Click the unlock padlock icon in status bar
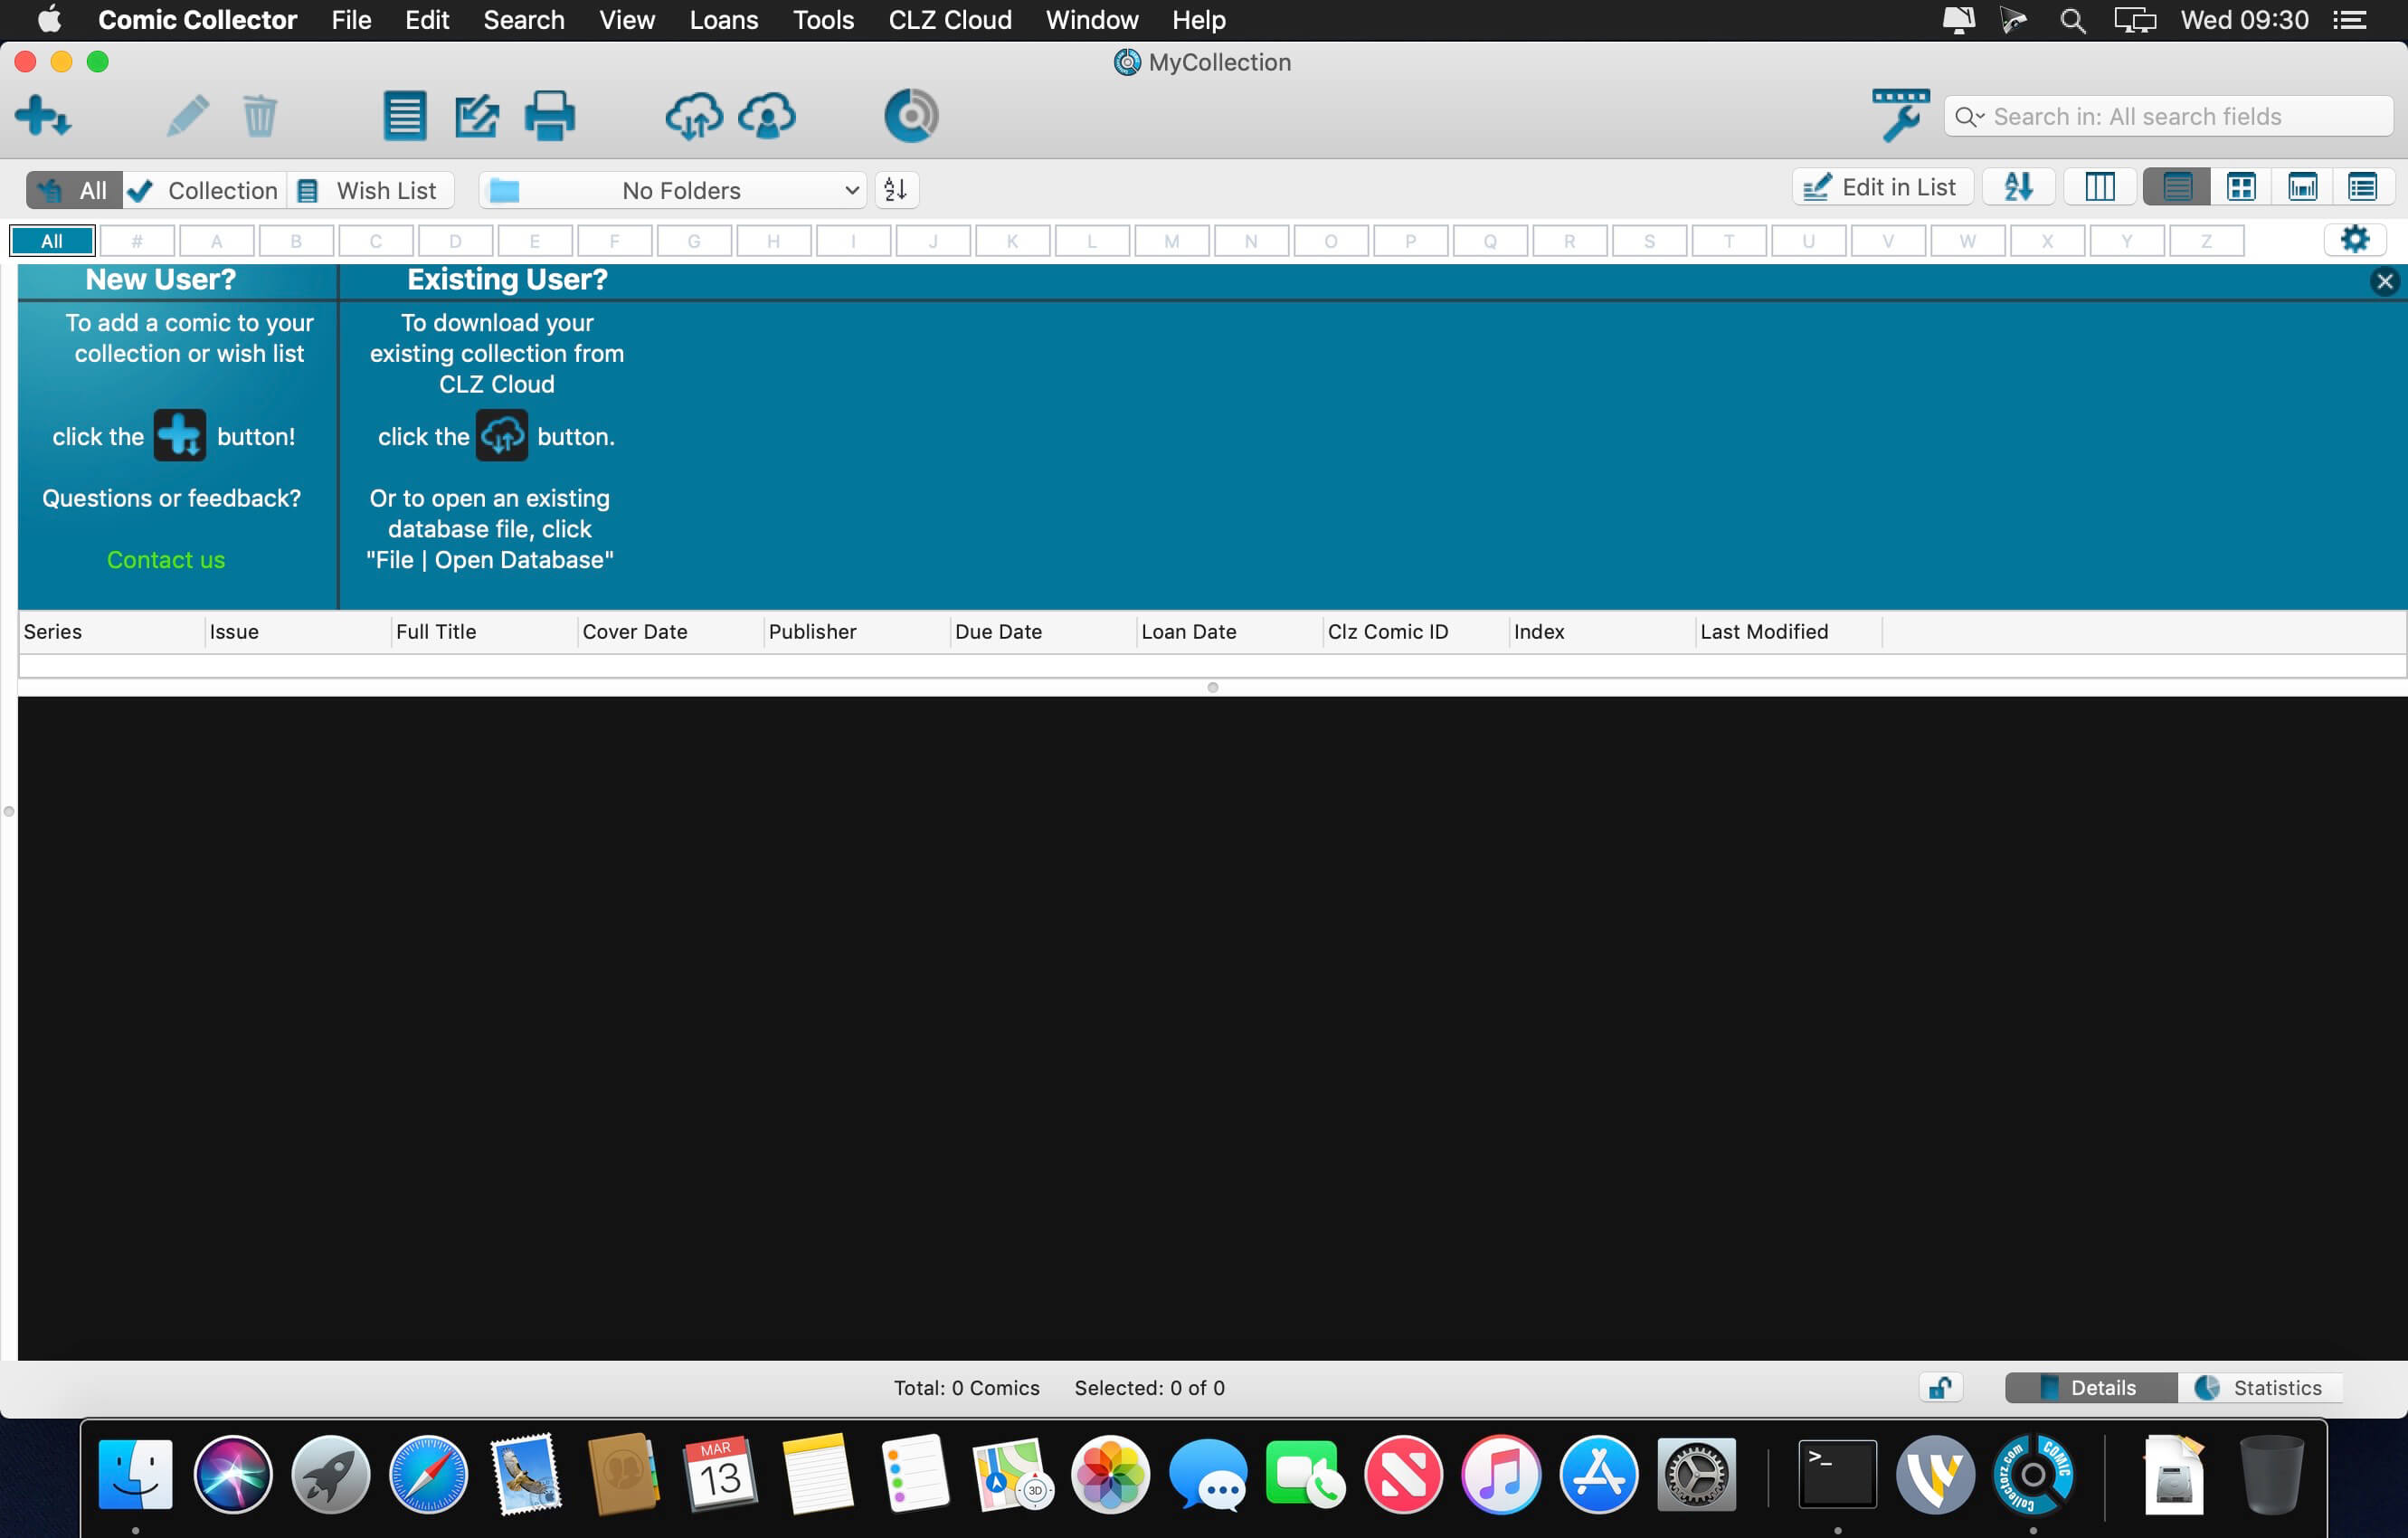The image size is (2408, 1538). tap(1940, 1387)
